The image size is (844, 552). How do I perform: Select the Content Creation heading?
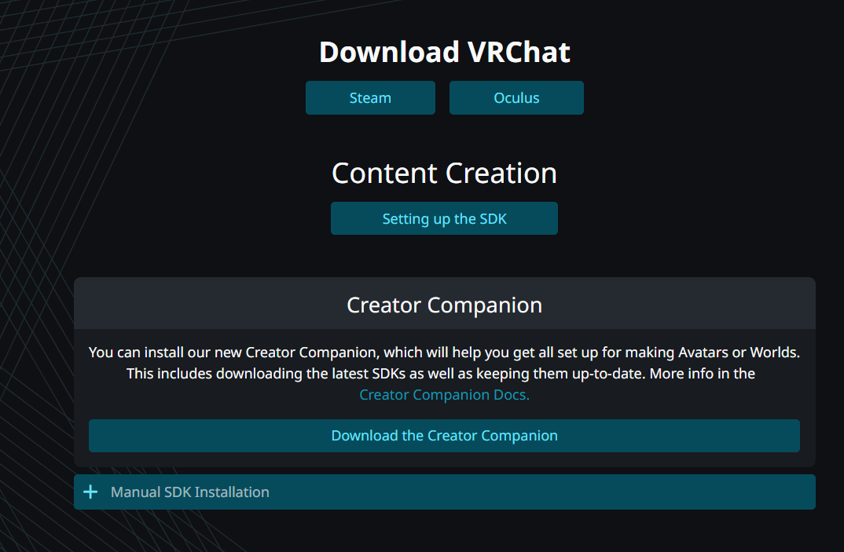[x=444, y=174]
